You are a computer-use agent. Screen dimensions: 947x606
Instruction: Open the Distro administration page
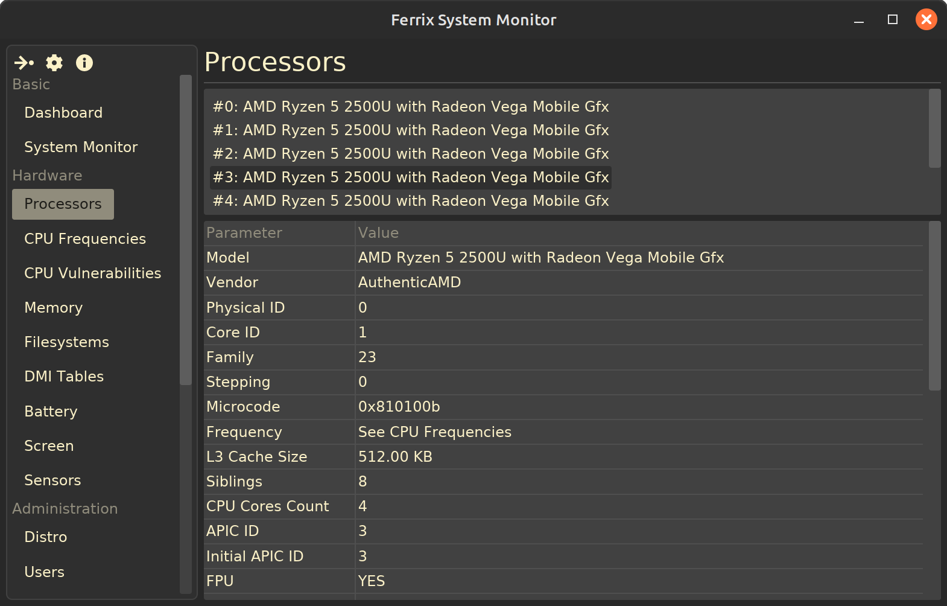pos(45,537)
